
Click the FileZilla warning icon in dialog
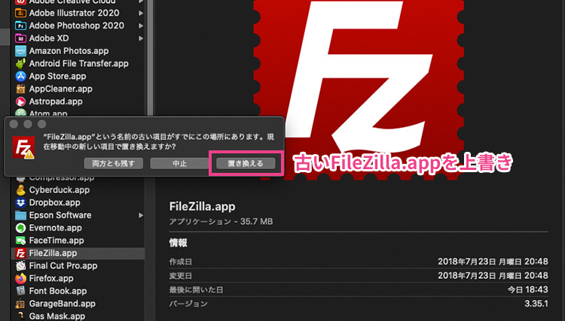point(23,147)
